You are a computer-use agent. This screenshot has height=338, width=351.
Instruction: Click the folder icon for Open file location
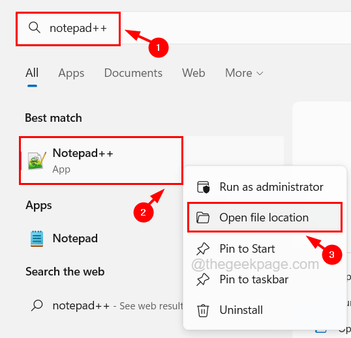tap(203, 218)
